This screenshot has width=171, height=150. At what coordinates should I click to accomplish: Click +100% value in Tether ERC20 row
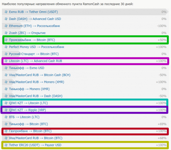tap(161, 145)
